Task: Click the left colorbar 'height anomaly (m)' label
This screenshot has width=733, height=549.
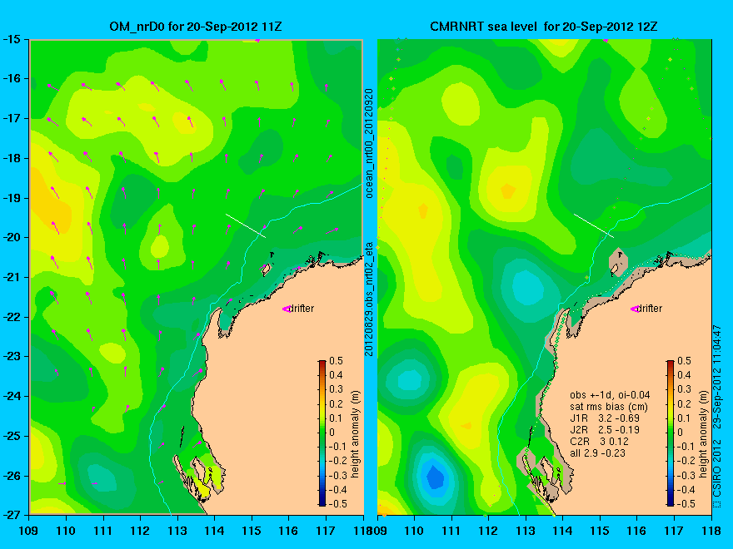Action: (356, 434)
